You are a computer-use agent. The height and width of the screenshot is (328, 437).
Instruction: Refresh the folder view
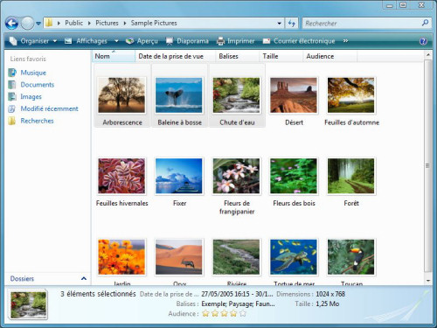[292, 23]
